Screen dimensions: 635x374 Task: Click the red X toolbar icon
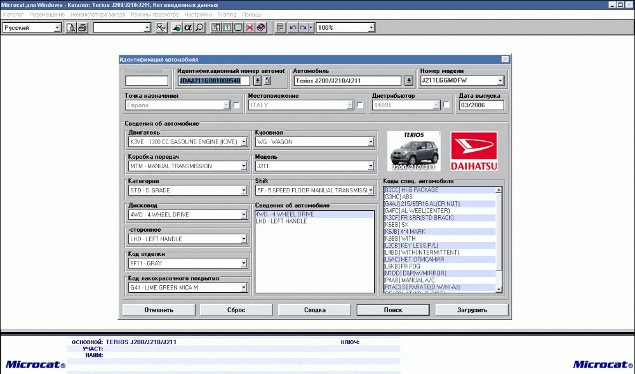(250, 27)
